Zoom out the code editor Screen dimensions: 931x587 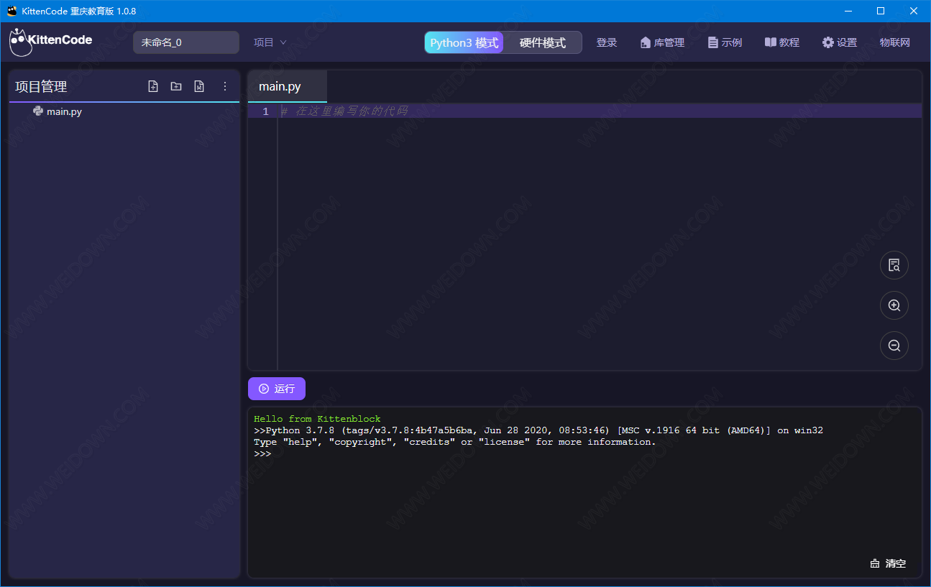coord(894,346)
